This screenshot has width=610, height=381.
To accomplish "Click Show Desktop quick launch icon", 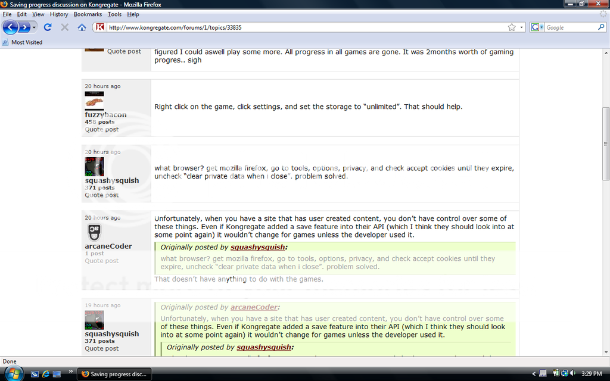I will pos(57,374).
